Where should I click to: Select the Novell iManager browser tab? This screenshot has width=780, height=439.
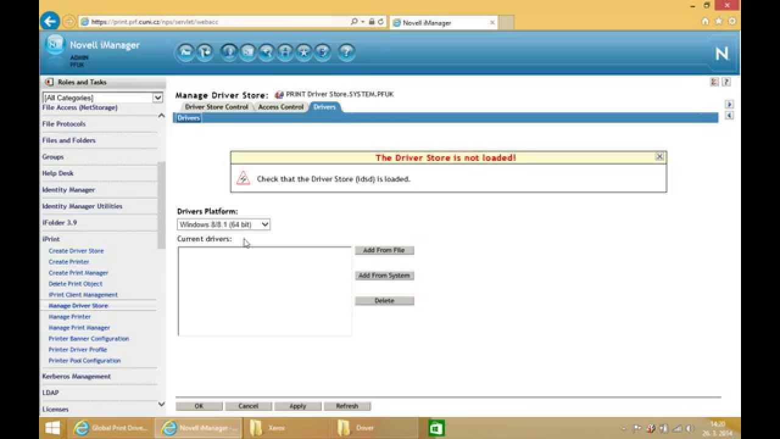click(444, 23)
